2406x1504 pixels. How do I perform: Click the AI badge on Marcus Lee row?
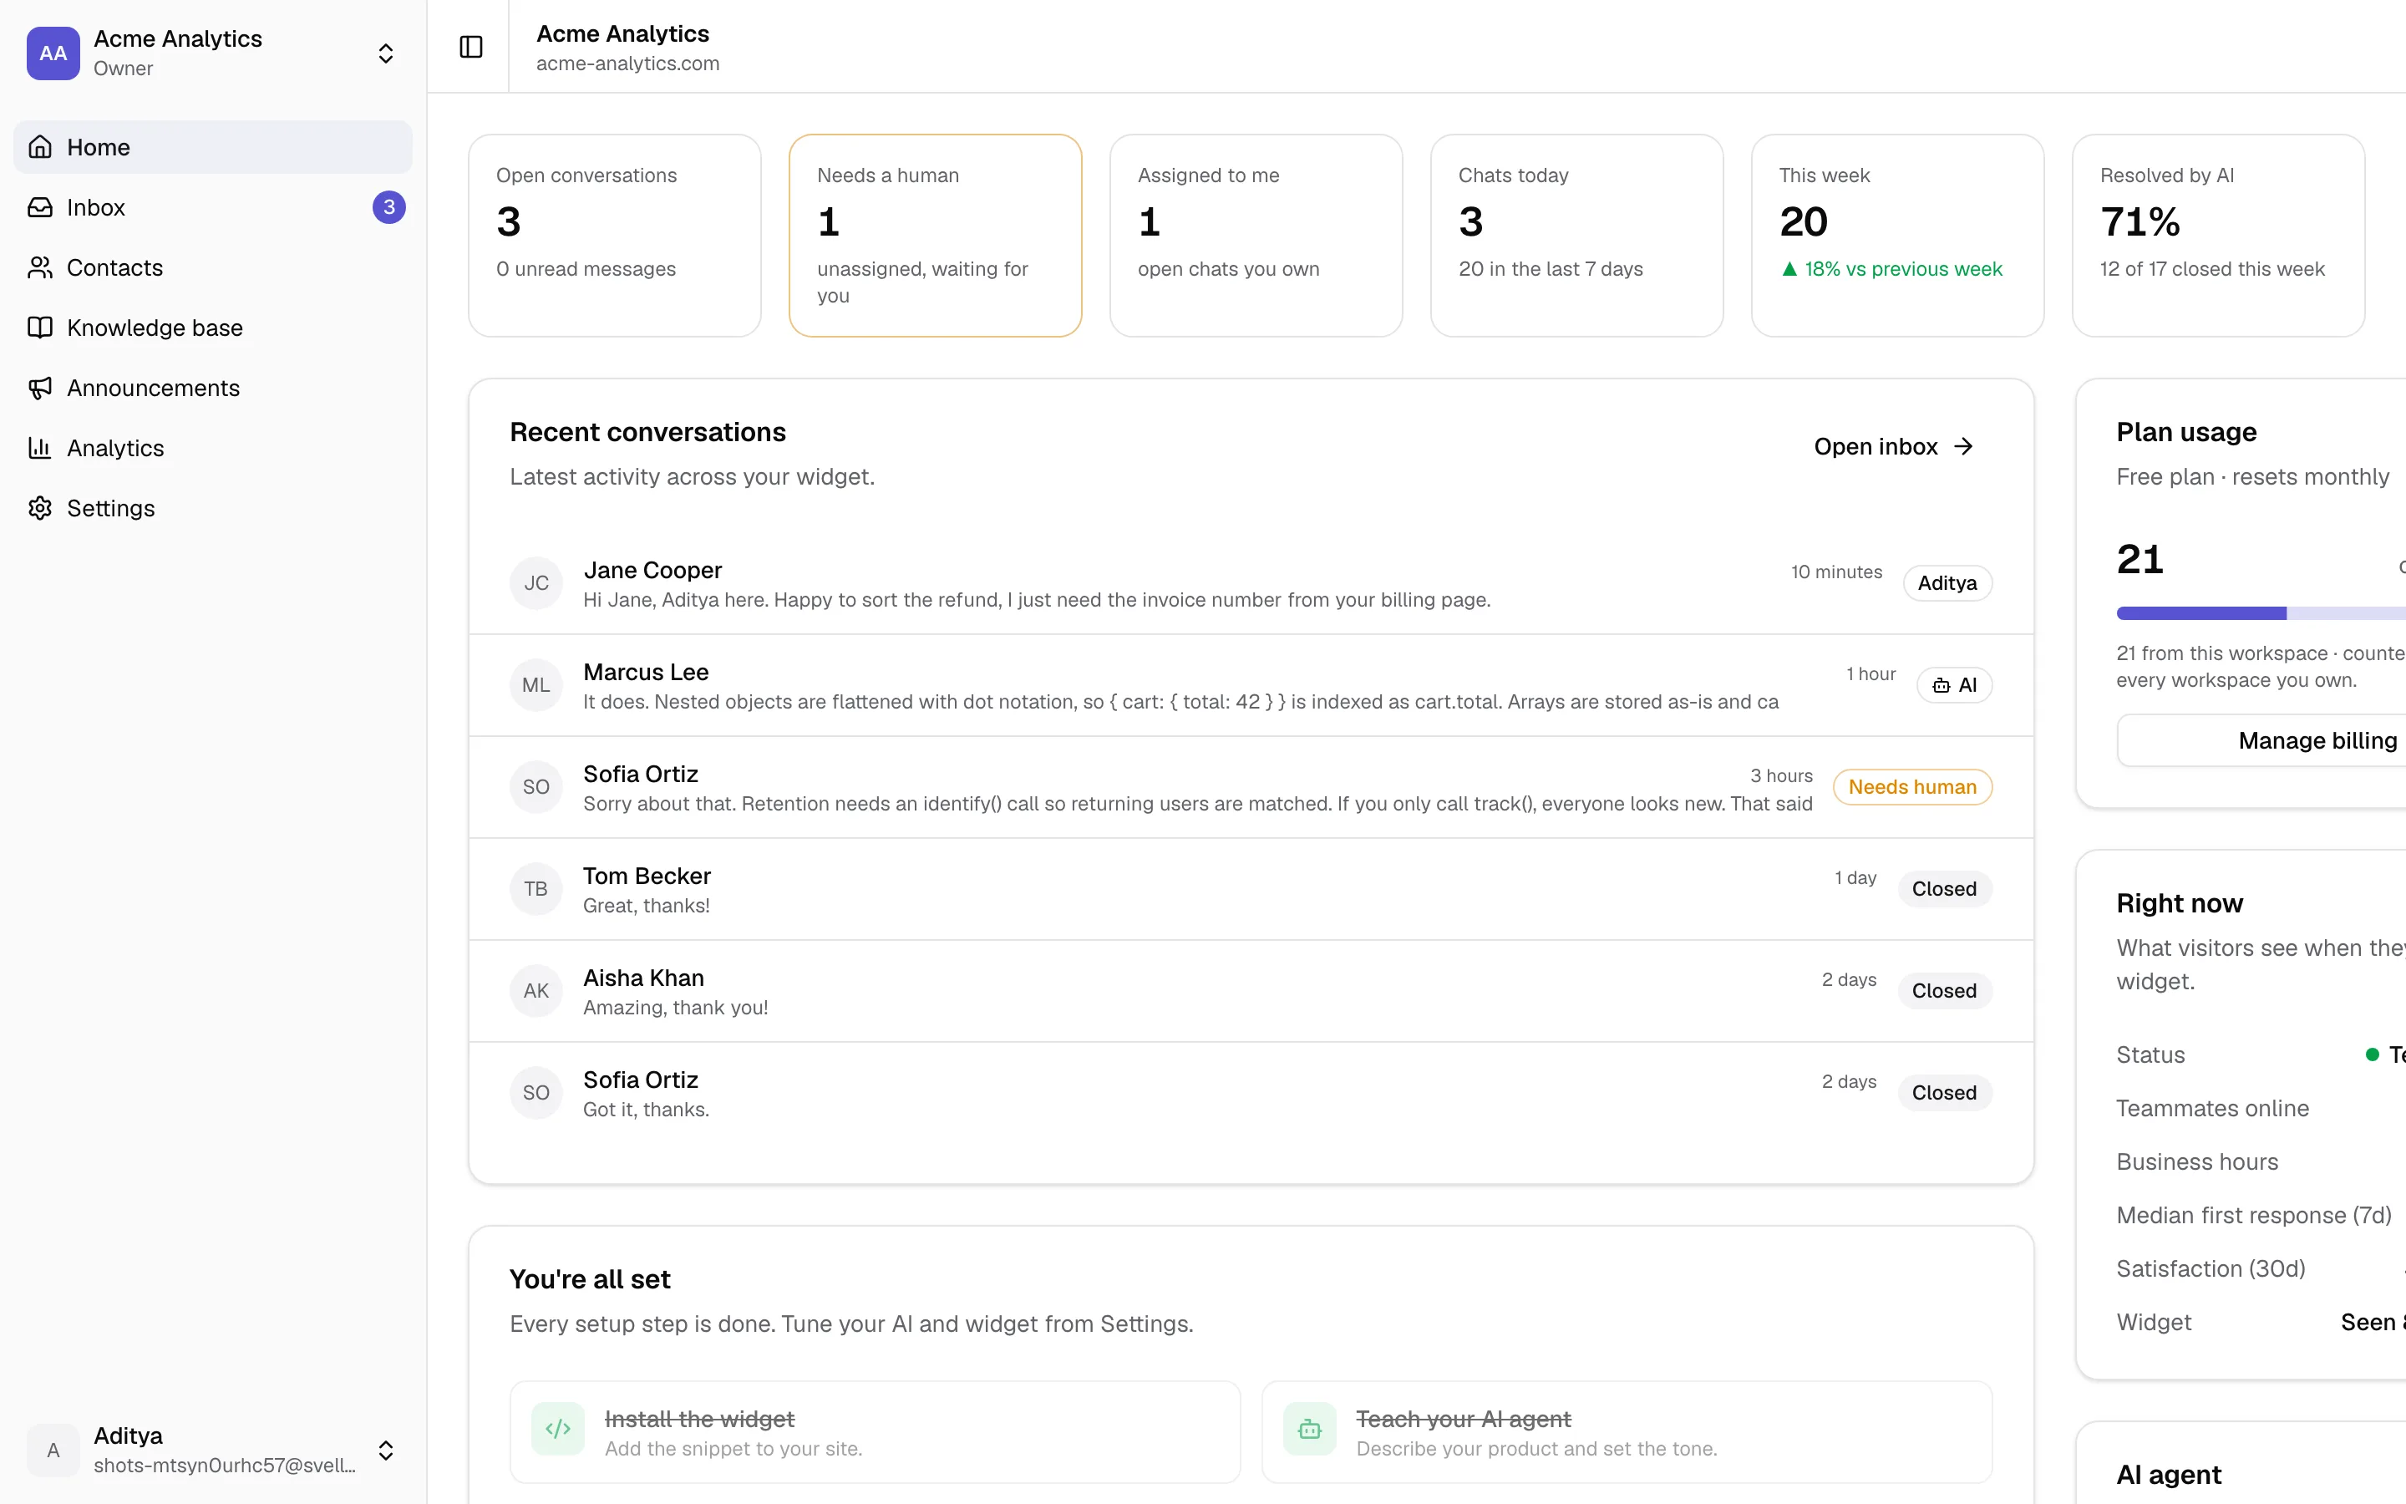[x=1954, y=684]
